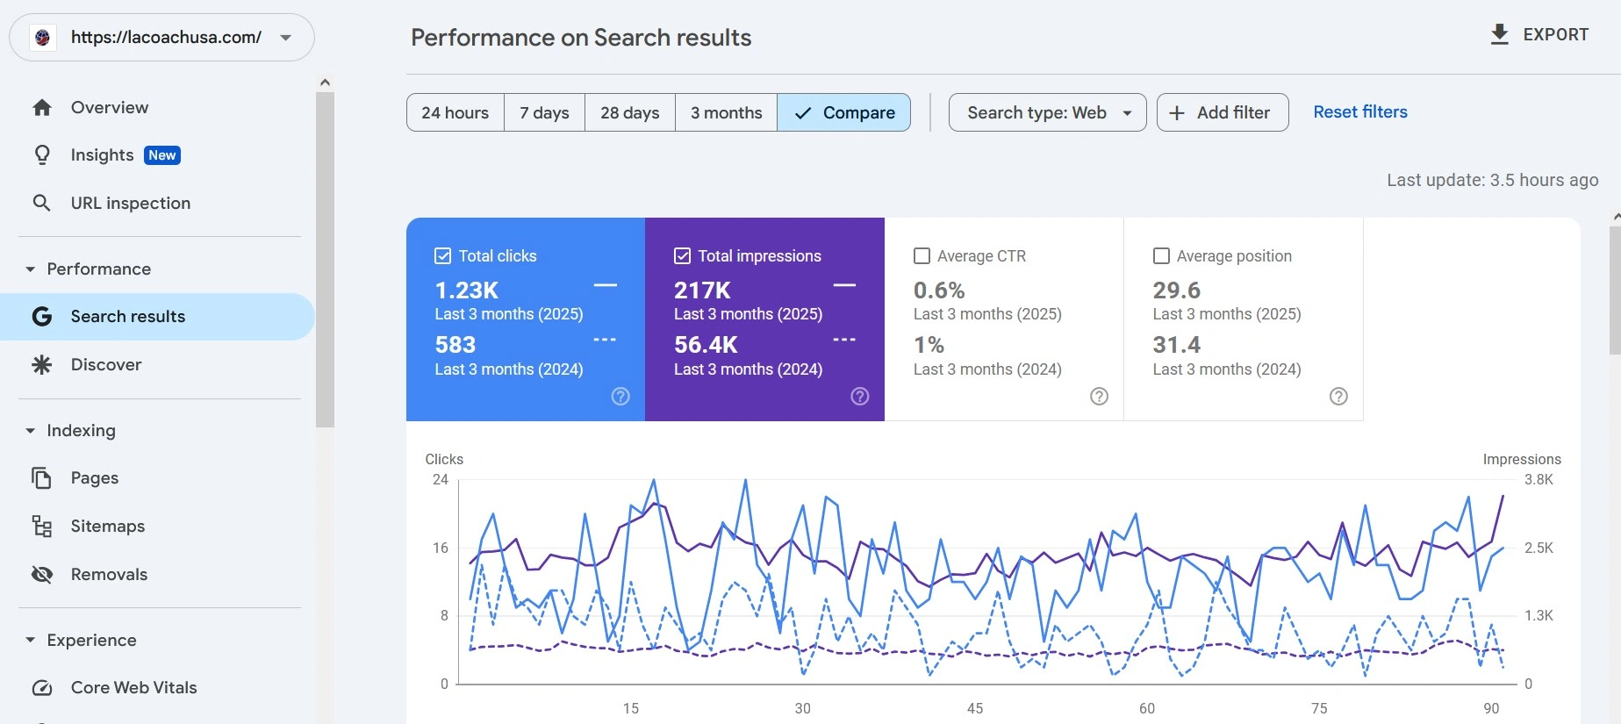Image resolution: width=1621 pixels, height=724 pixels.
Task: Open the Search type: Web dropdown
Action: tap(1047, 113)
